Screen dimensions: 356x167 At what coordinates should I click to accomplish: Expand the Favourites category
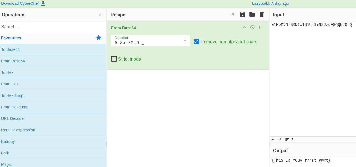(x=53, y=38)
